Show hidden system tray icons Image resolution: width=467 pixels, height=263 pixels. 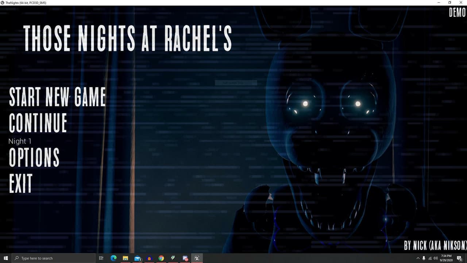[418, 258]
